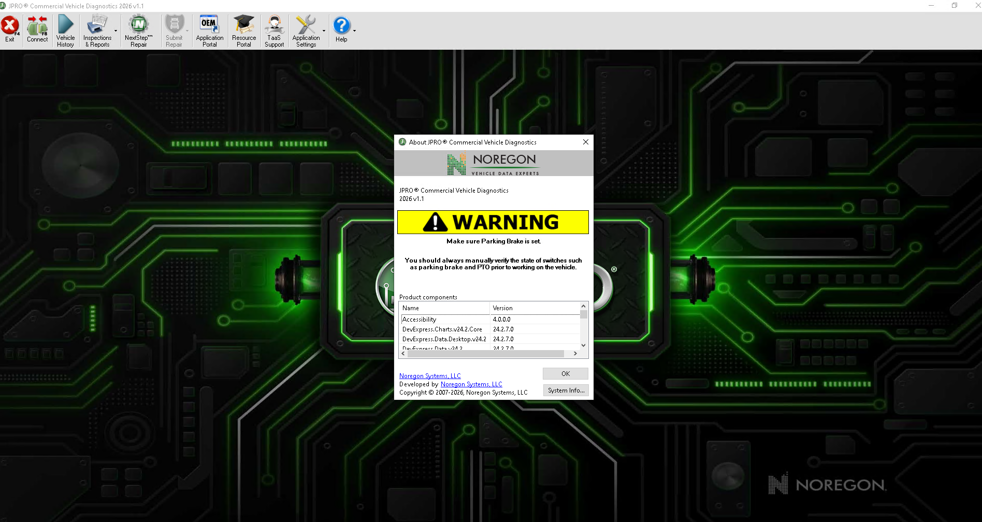982x522 pixels.
Task: Open Application Settings
Action: (x=306, y=31)
